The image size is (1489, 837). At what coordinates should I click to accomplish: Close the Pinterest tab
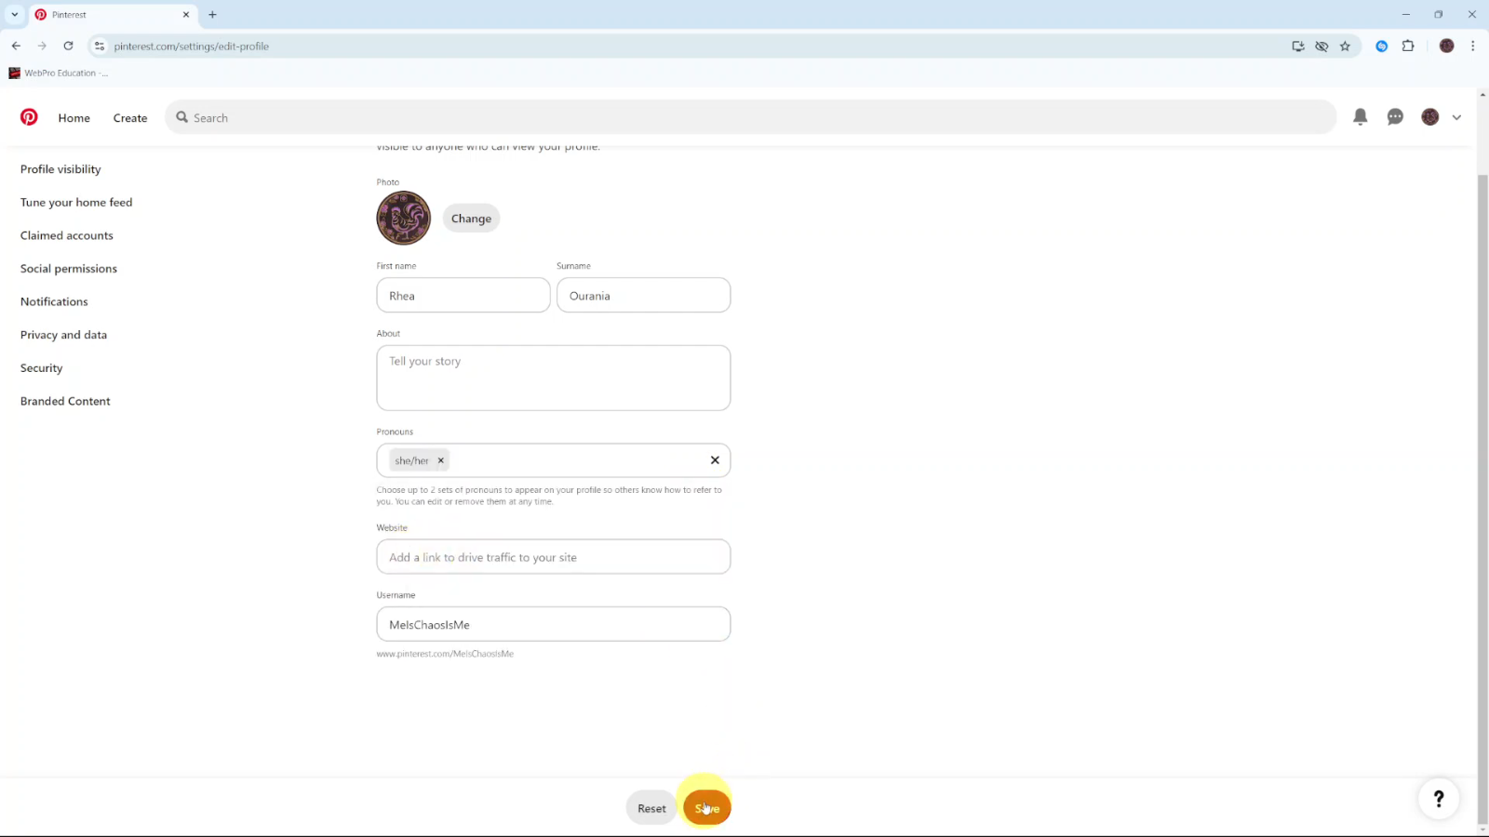[186, 15]
